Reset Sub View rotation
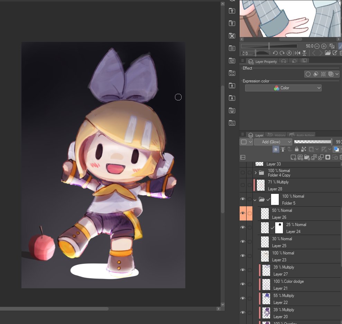Viewport: 342px width, 324px height. coord(289,53)
